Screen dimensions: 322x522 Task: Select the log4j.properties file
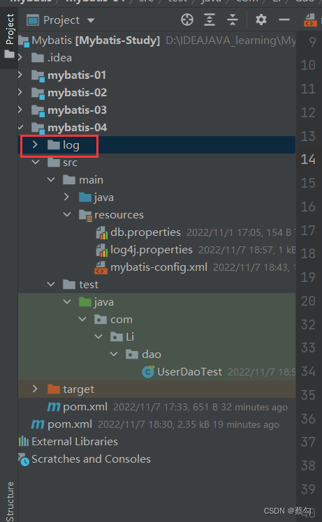[x=152, y=250]
